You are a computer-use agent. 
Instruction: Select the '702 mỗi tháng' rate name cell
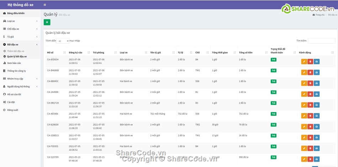(163, 116)
